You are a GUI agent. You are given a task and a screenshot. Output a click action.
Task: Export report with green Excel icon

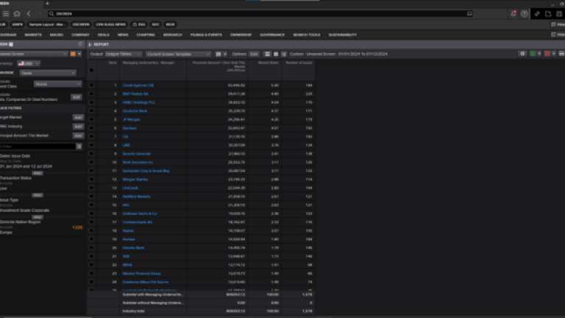(x=533, y=54)
